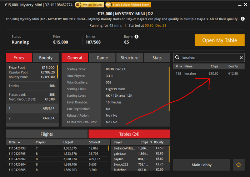The height and width of the screenshot is (177, 250).
Task: Clear the kosahez search text
Action: point(241,57)
